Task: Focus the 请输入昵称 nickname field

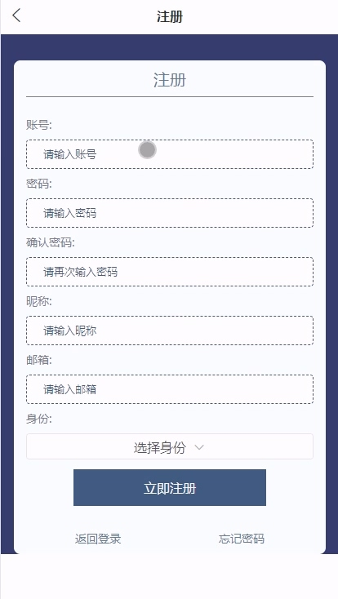Action: point(170,331)
